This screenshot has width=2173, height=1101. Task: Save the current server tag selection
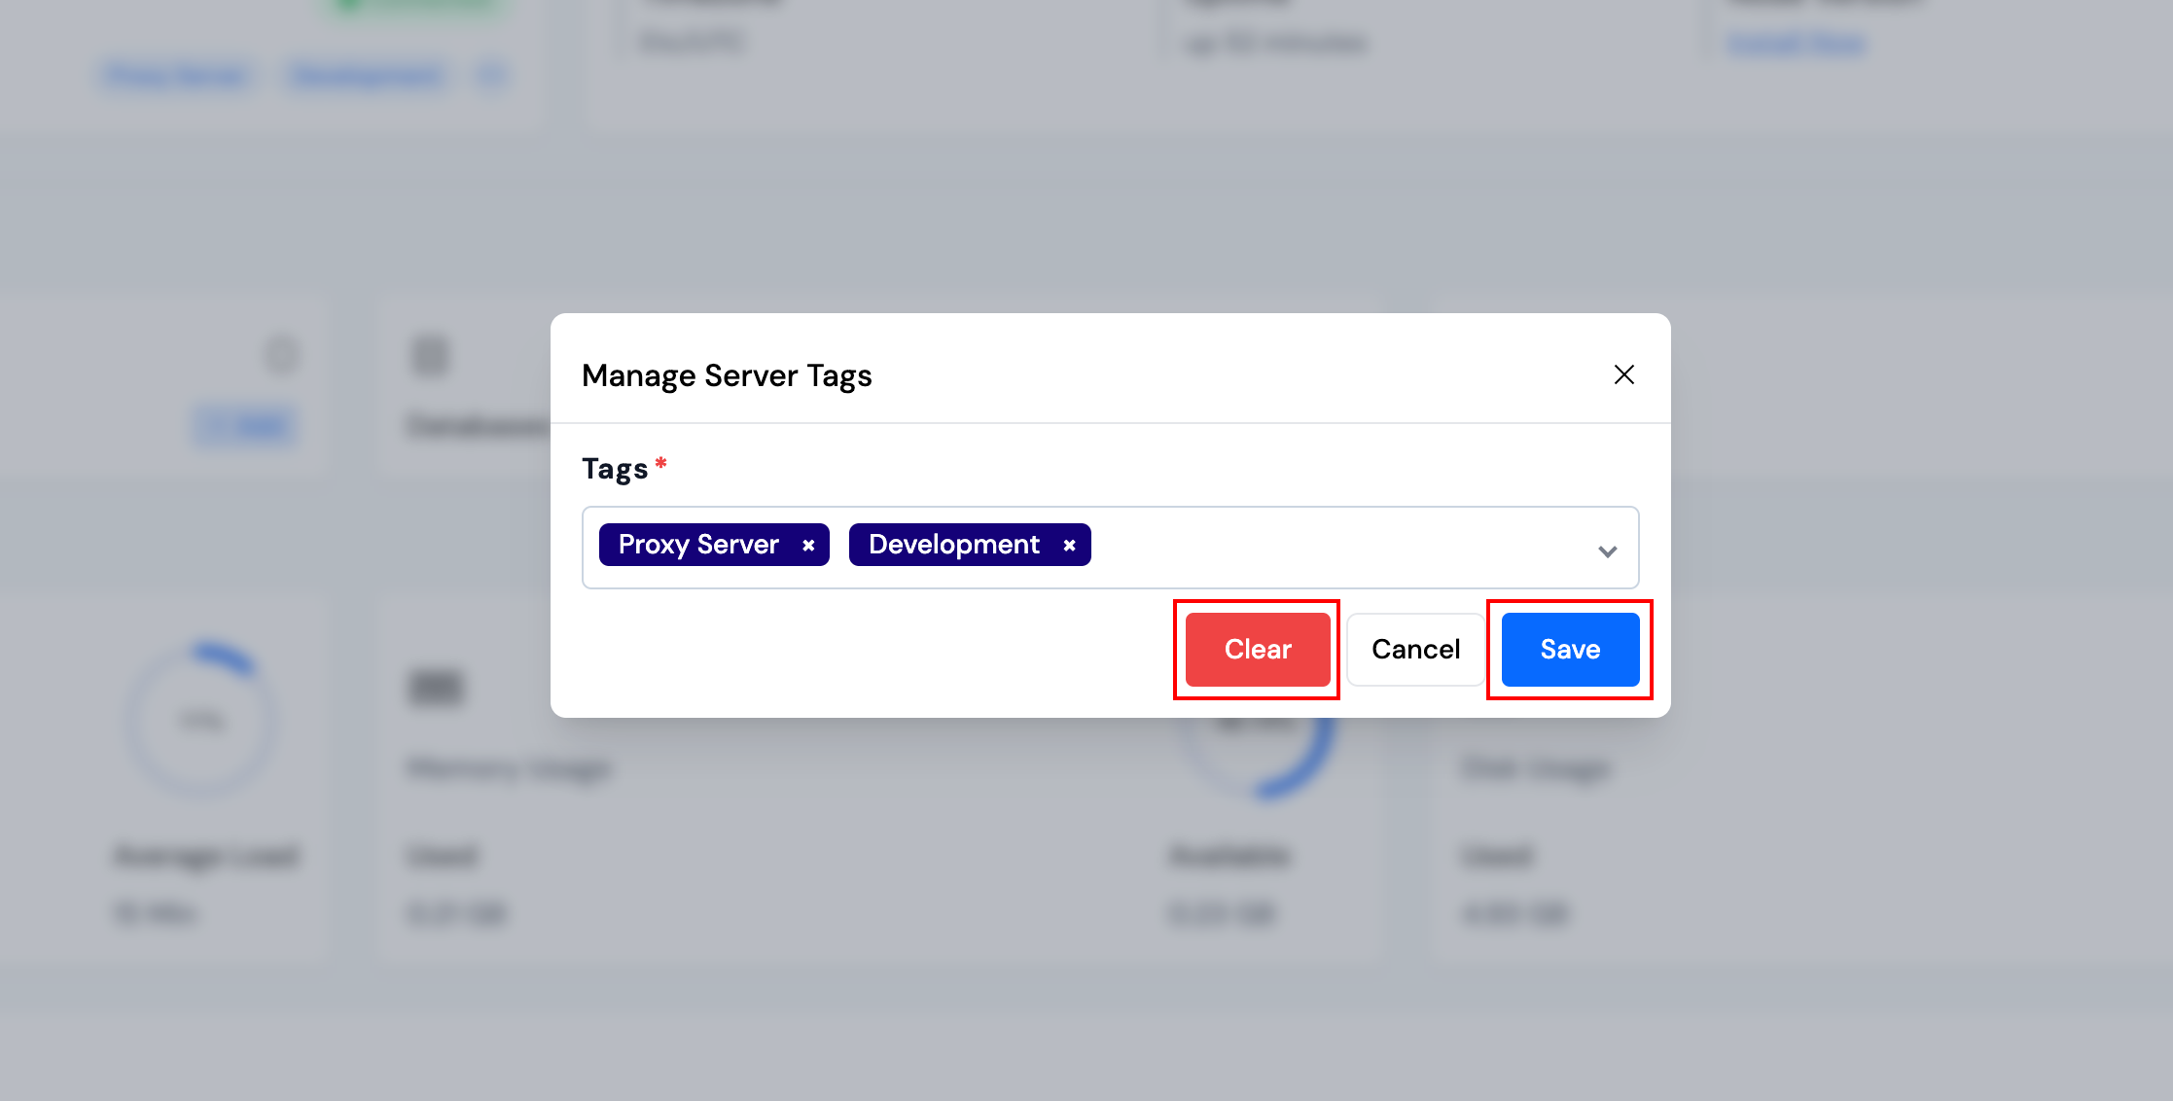click(1568, 649)
